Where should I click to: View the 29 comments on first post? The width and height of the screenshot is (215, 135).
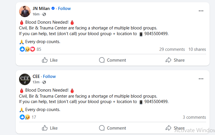[172, 49]
